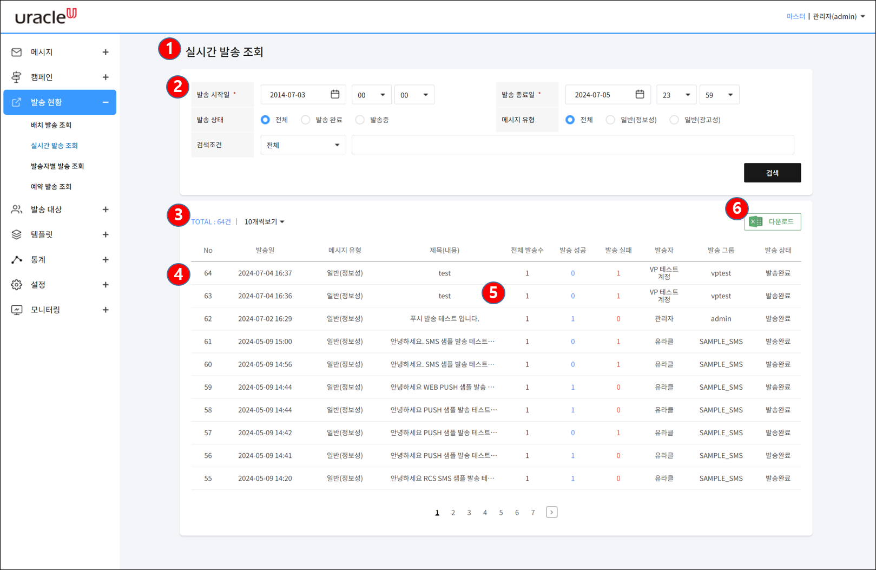
Task: Open the 관리자(admin) account dropdown
Action: [x=839, y=16]
